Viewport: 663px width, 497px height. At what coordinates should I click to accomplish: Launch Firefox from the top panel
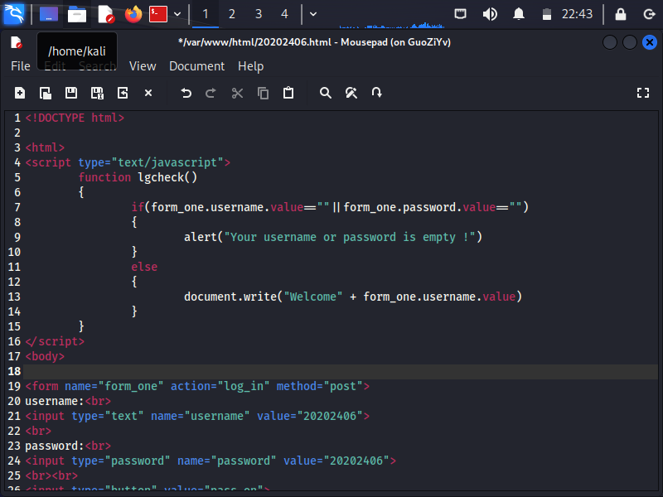click(133, 14)
